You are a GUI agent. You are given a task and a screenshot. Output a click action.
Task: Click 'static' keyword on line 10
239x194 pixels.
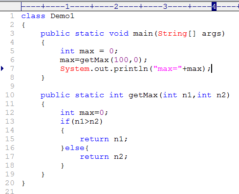coord(89,95)
